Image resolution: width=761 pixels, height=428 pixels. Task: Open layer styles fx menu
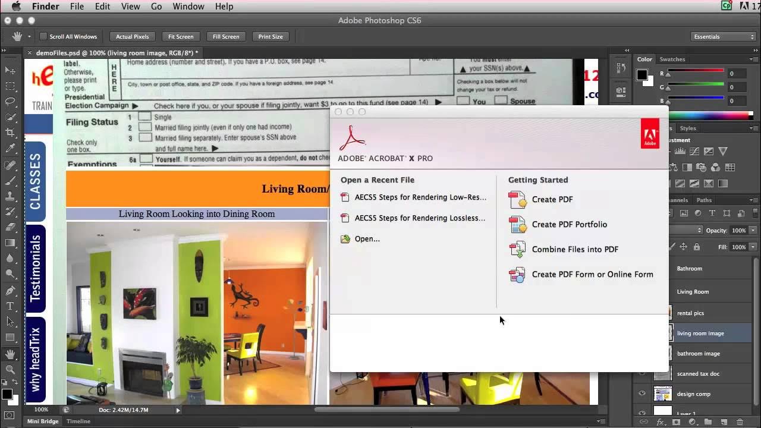tap(661, 421)
